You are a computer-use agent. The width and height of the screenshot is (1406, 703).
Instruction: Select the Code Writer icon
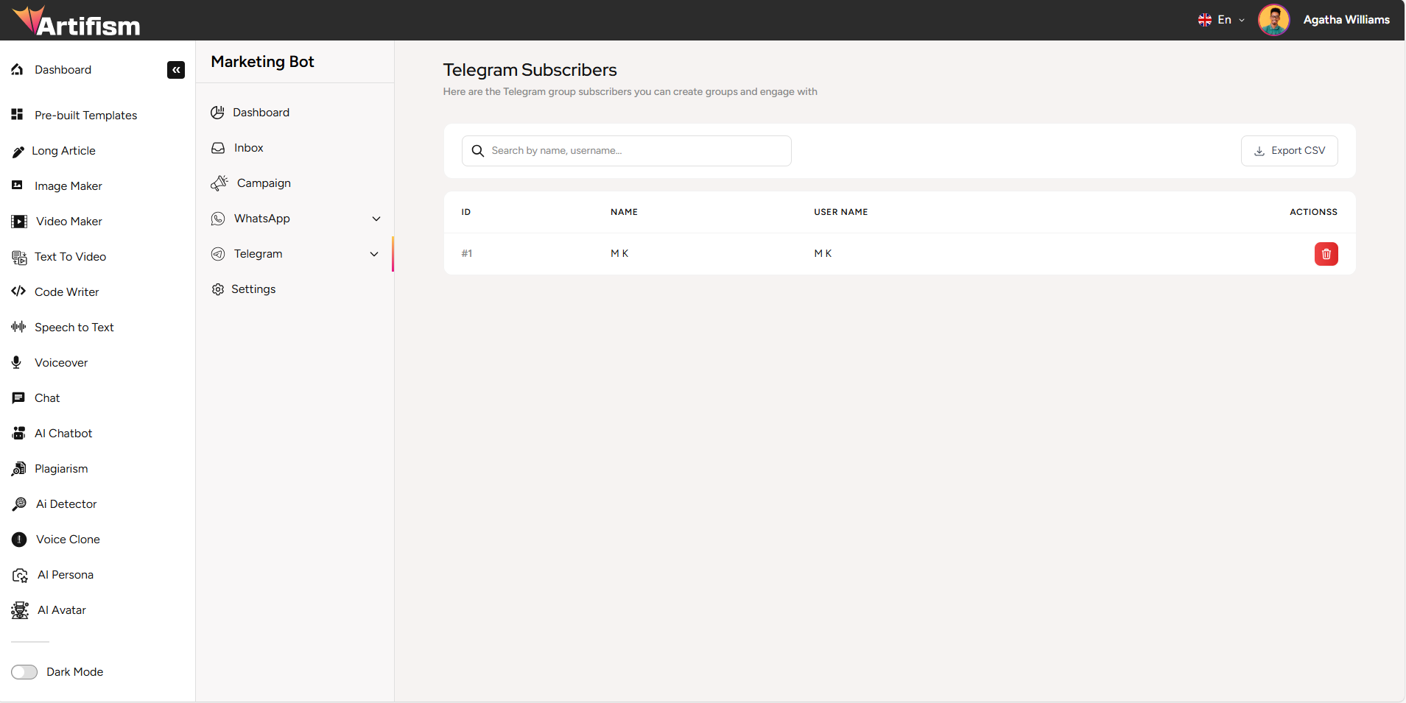(18, 292)
